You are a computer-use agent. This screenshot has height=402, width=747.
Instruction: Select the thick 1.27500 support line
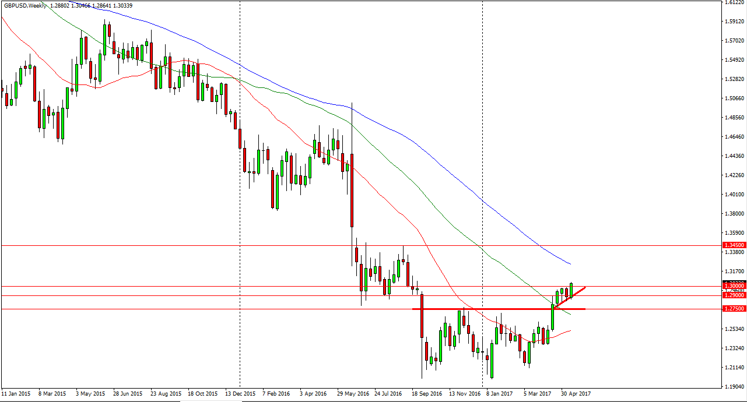(496, 309)
